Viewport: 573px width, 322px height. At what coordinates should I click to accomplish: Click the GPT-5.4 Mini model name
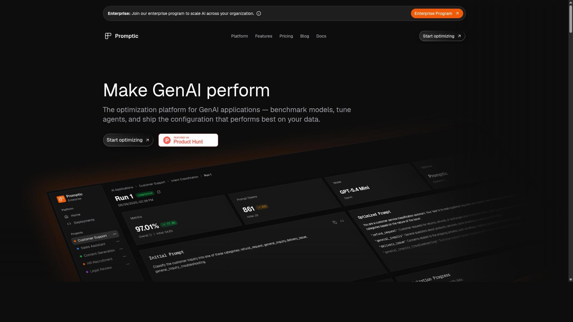[355, 190]
